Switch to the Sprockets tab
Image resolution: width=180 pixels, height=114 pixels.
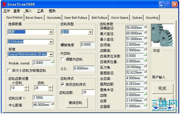54,18
